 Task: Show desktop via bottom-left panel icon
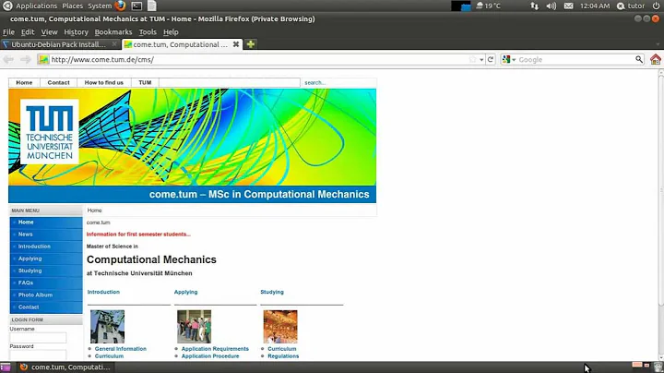6,367
